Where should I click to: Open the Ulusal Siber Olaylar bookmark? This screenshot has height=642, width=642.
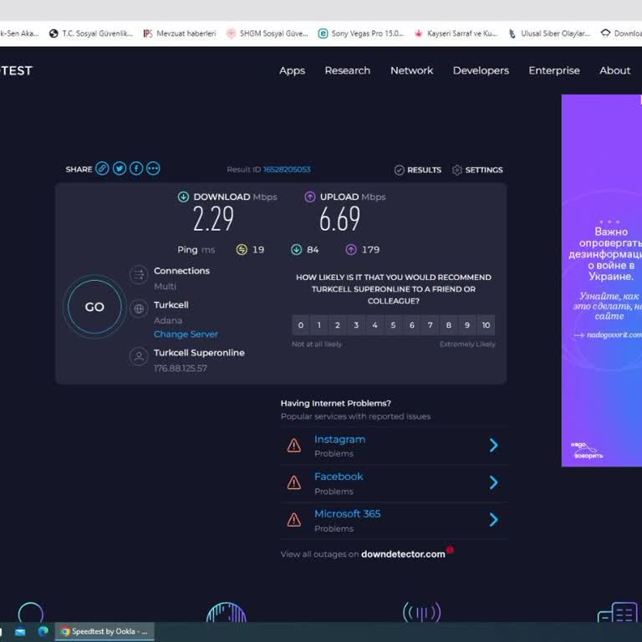tap(549, 33)
